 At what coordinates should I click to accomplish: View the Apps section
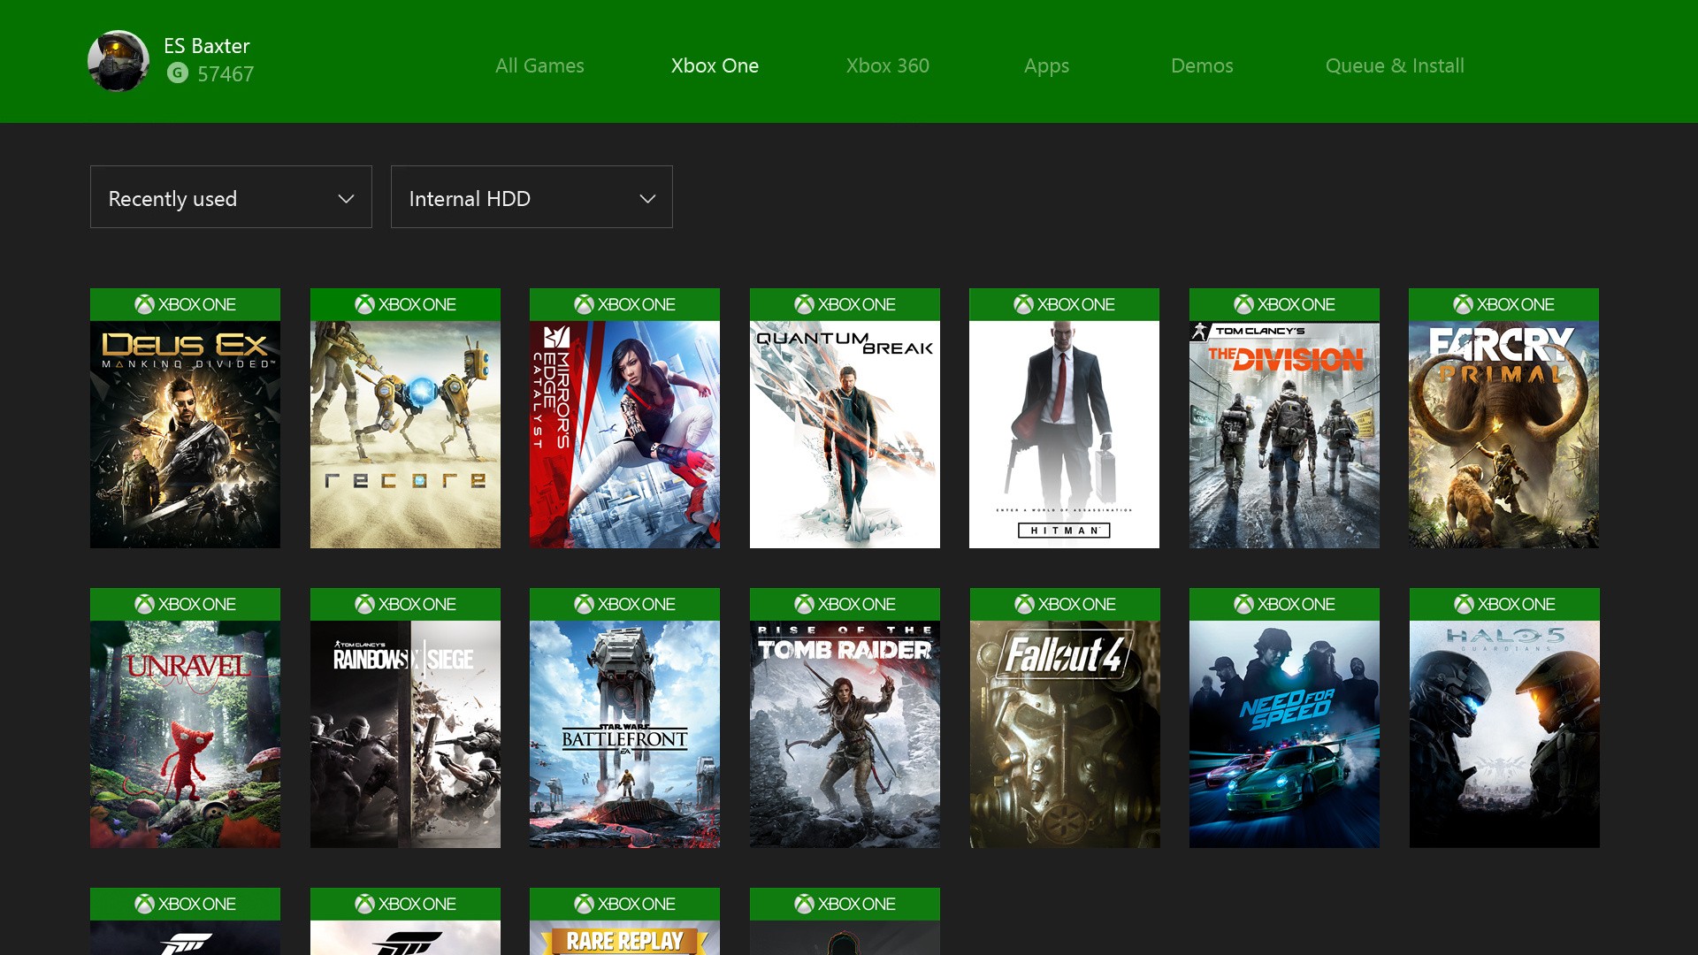click(x=1046, y=65)
